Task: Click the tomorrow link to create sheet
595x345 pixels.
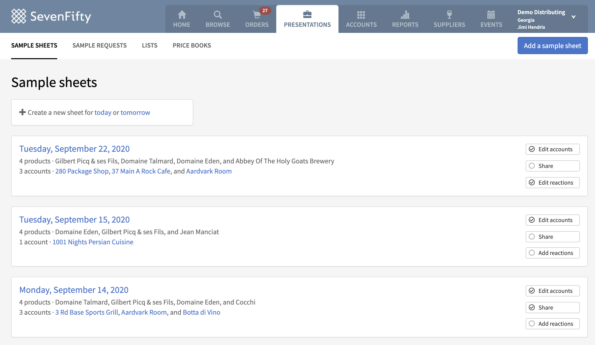Action: click(x=135, y=113)
